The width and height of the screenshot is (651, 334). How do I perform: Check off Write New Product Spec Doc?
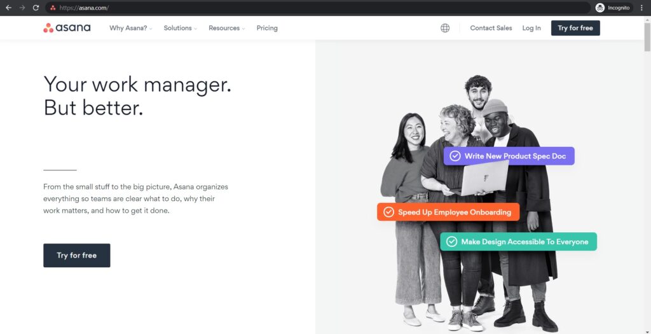455,156
